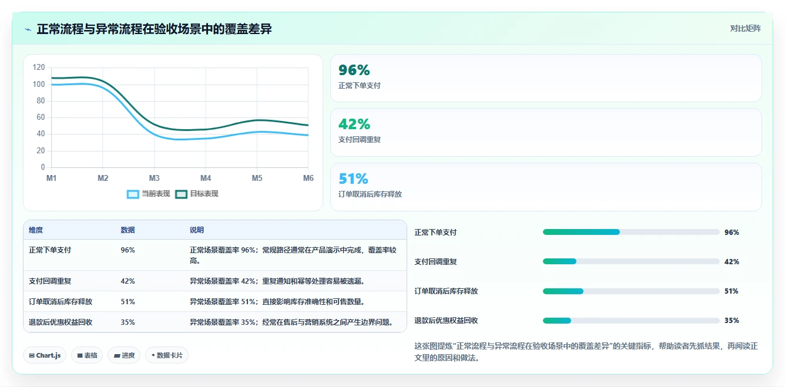Screen dimensions: 785x387
Task: Click the M3 axis label
Action: point(154,178)
